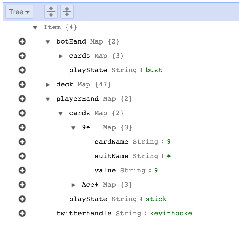Collapse the 9♠ card map
Screen dimensions: 239x226
click(x=74, y=128)
